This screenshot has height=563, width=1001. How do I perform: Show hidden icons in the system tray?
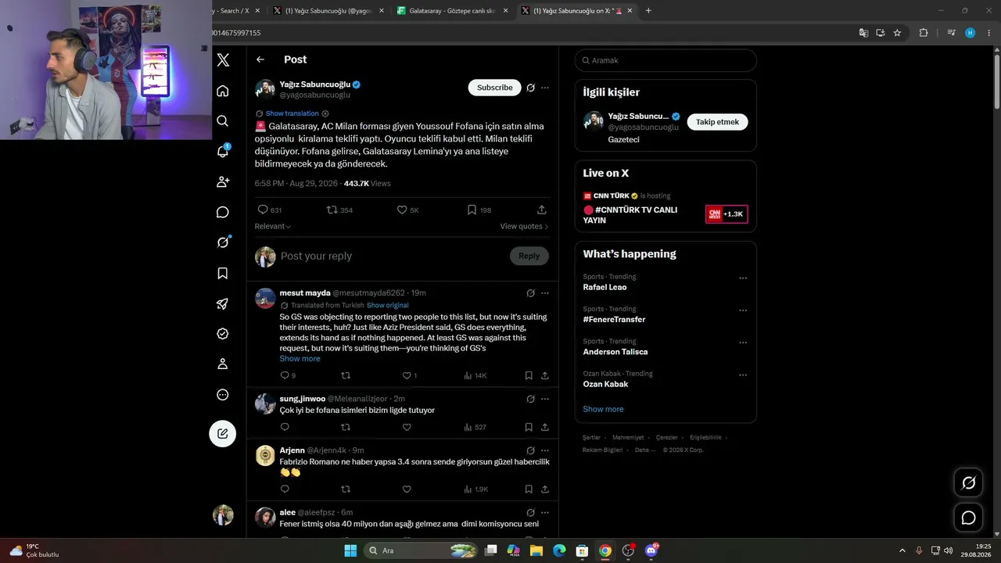(902, 550)
